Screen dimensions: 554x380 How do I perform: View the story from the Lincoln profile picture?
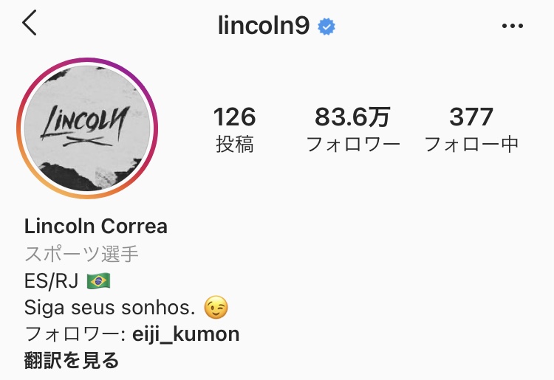click(87, 128)
